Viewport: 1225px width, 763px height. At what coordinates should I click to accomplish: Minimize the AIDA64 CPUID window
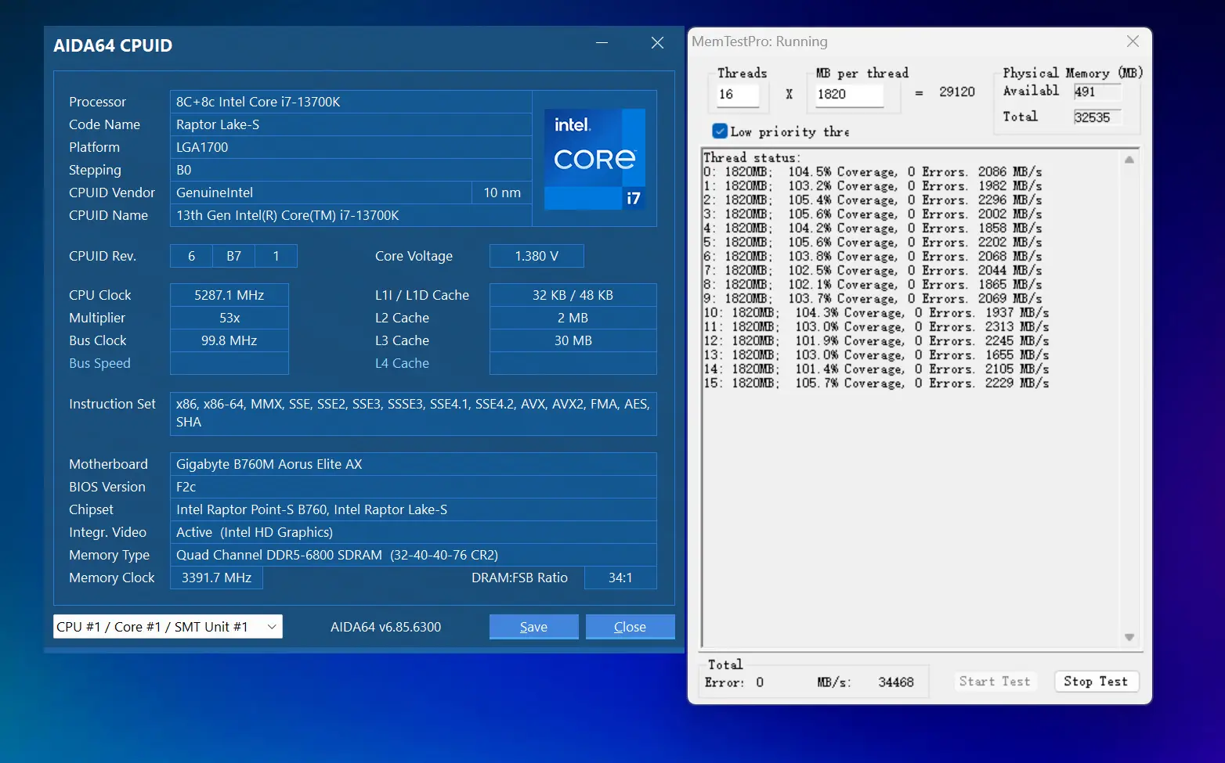(x=602, y=43)
